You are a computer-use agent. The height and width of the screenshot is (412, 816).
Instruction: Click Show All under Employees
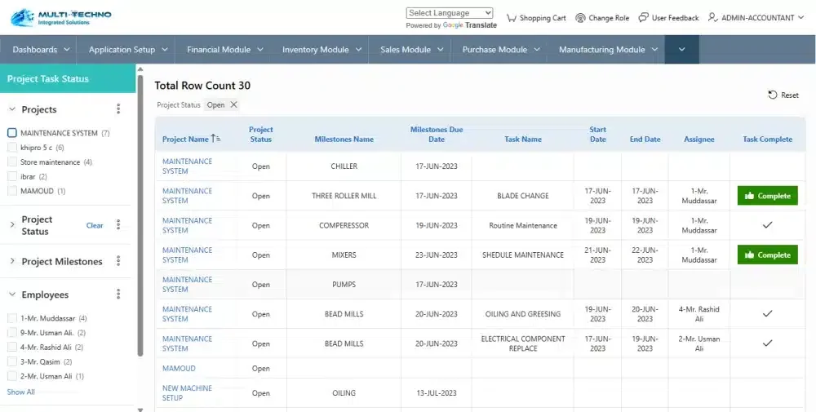pyautogui.click(x=21, y=392)
